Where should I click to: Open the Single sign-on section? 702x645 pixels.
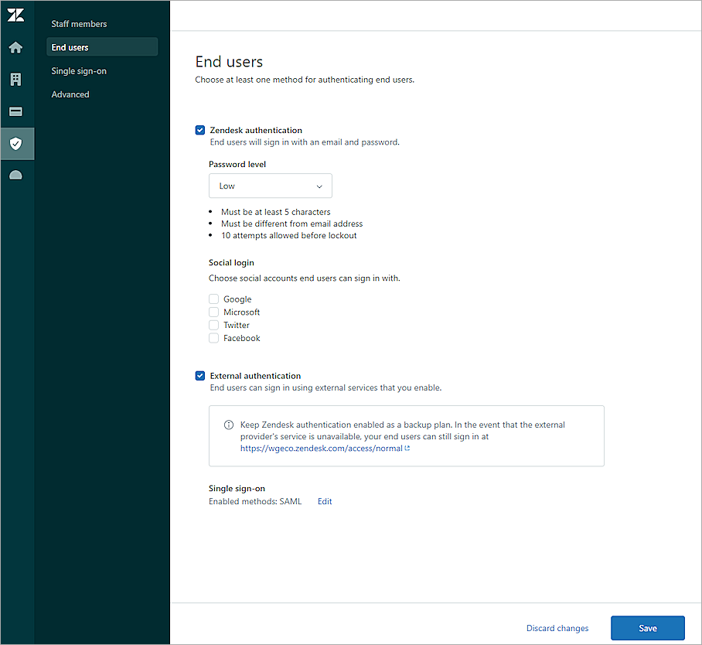(78, 70)
